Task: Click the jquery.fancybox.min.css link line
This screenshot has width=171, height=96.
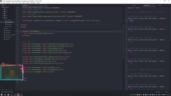Action: [48, 46]
